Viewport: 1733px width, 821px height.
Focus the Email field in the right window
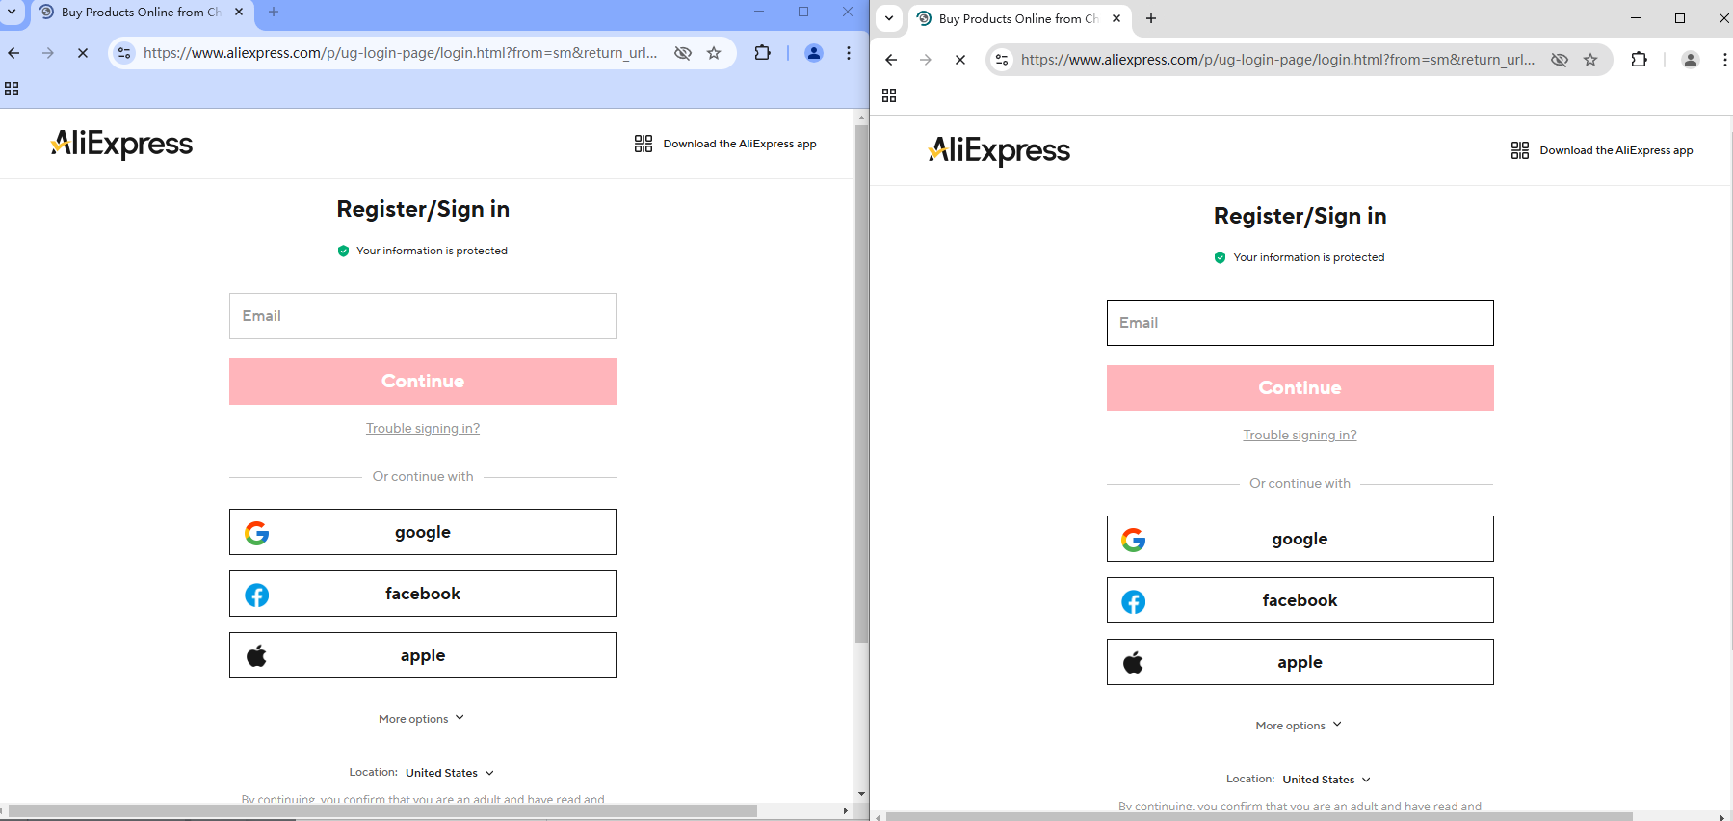[x=1300, y=323]
